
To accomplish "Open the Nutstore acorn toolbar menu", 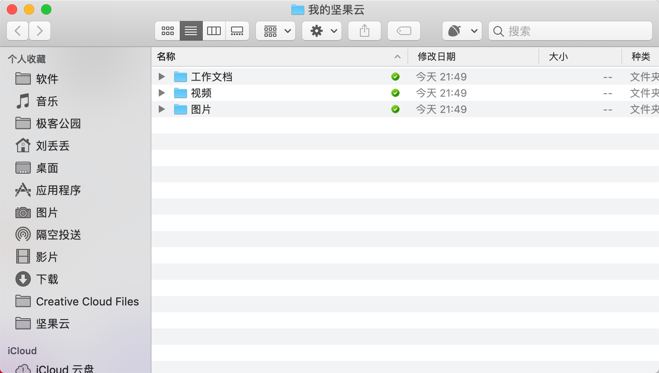I will [x=462, y=31].
